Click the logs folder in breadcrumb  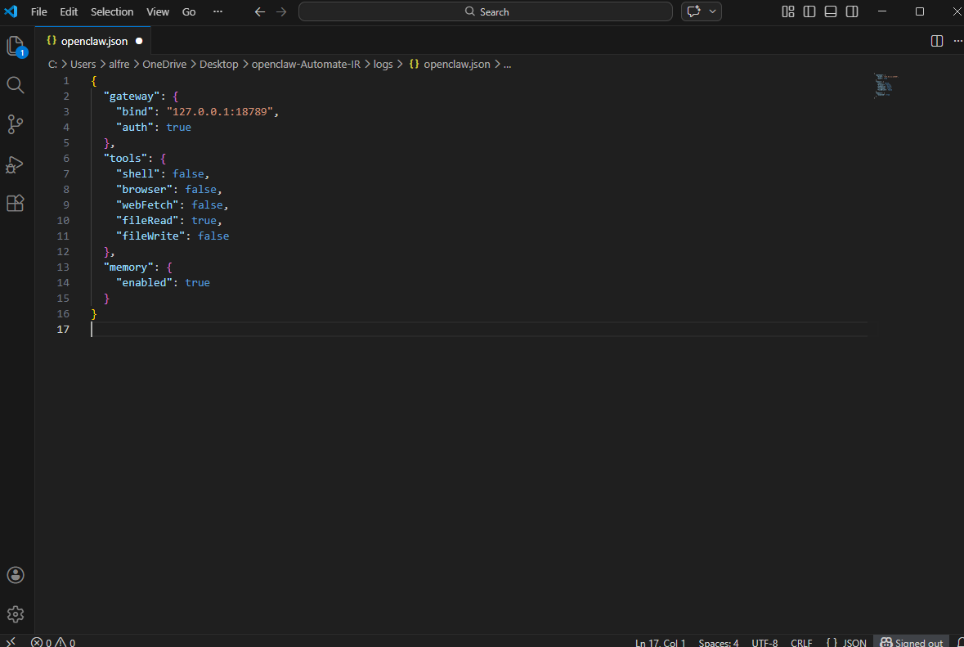[383, 64]
